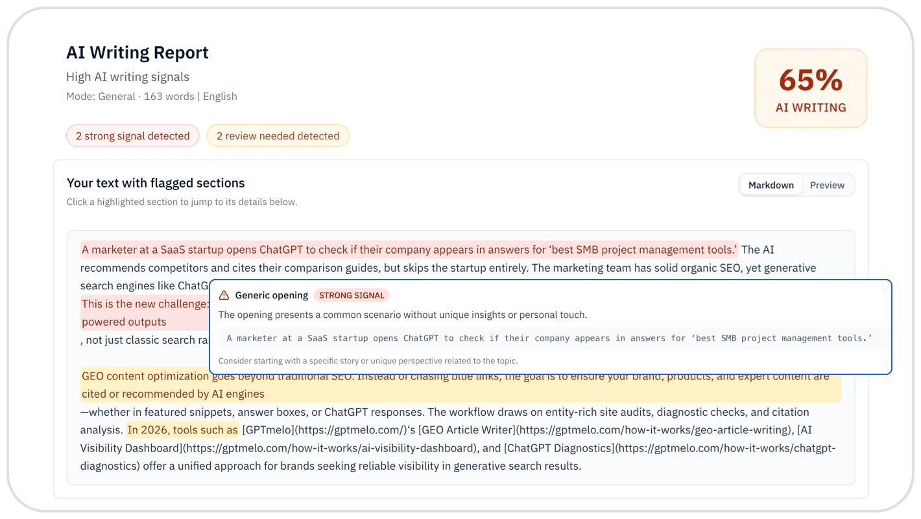Select the highlighted "A marketer at a SaaS startup" sentence

click(x=409, y=249)
